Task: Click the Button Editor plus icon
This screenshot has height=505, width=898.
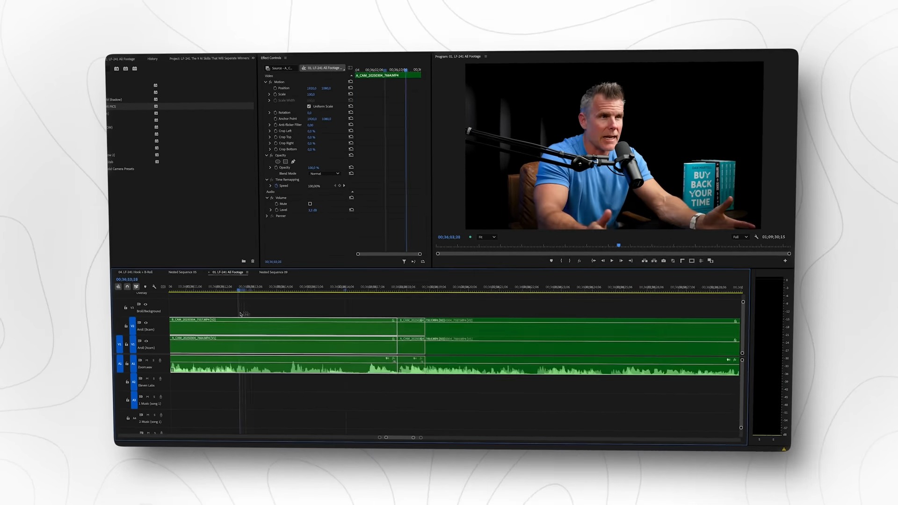Action: [785, 261]
